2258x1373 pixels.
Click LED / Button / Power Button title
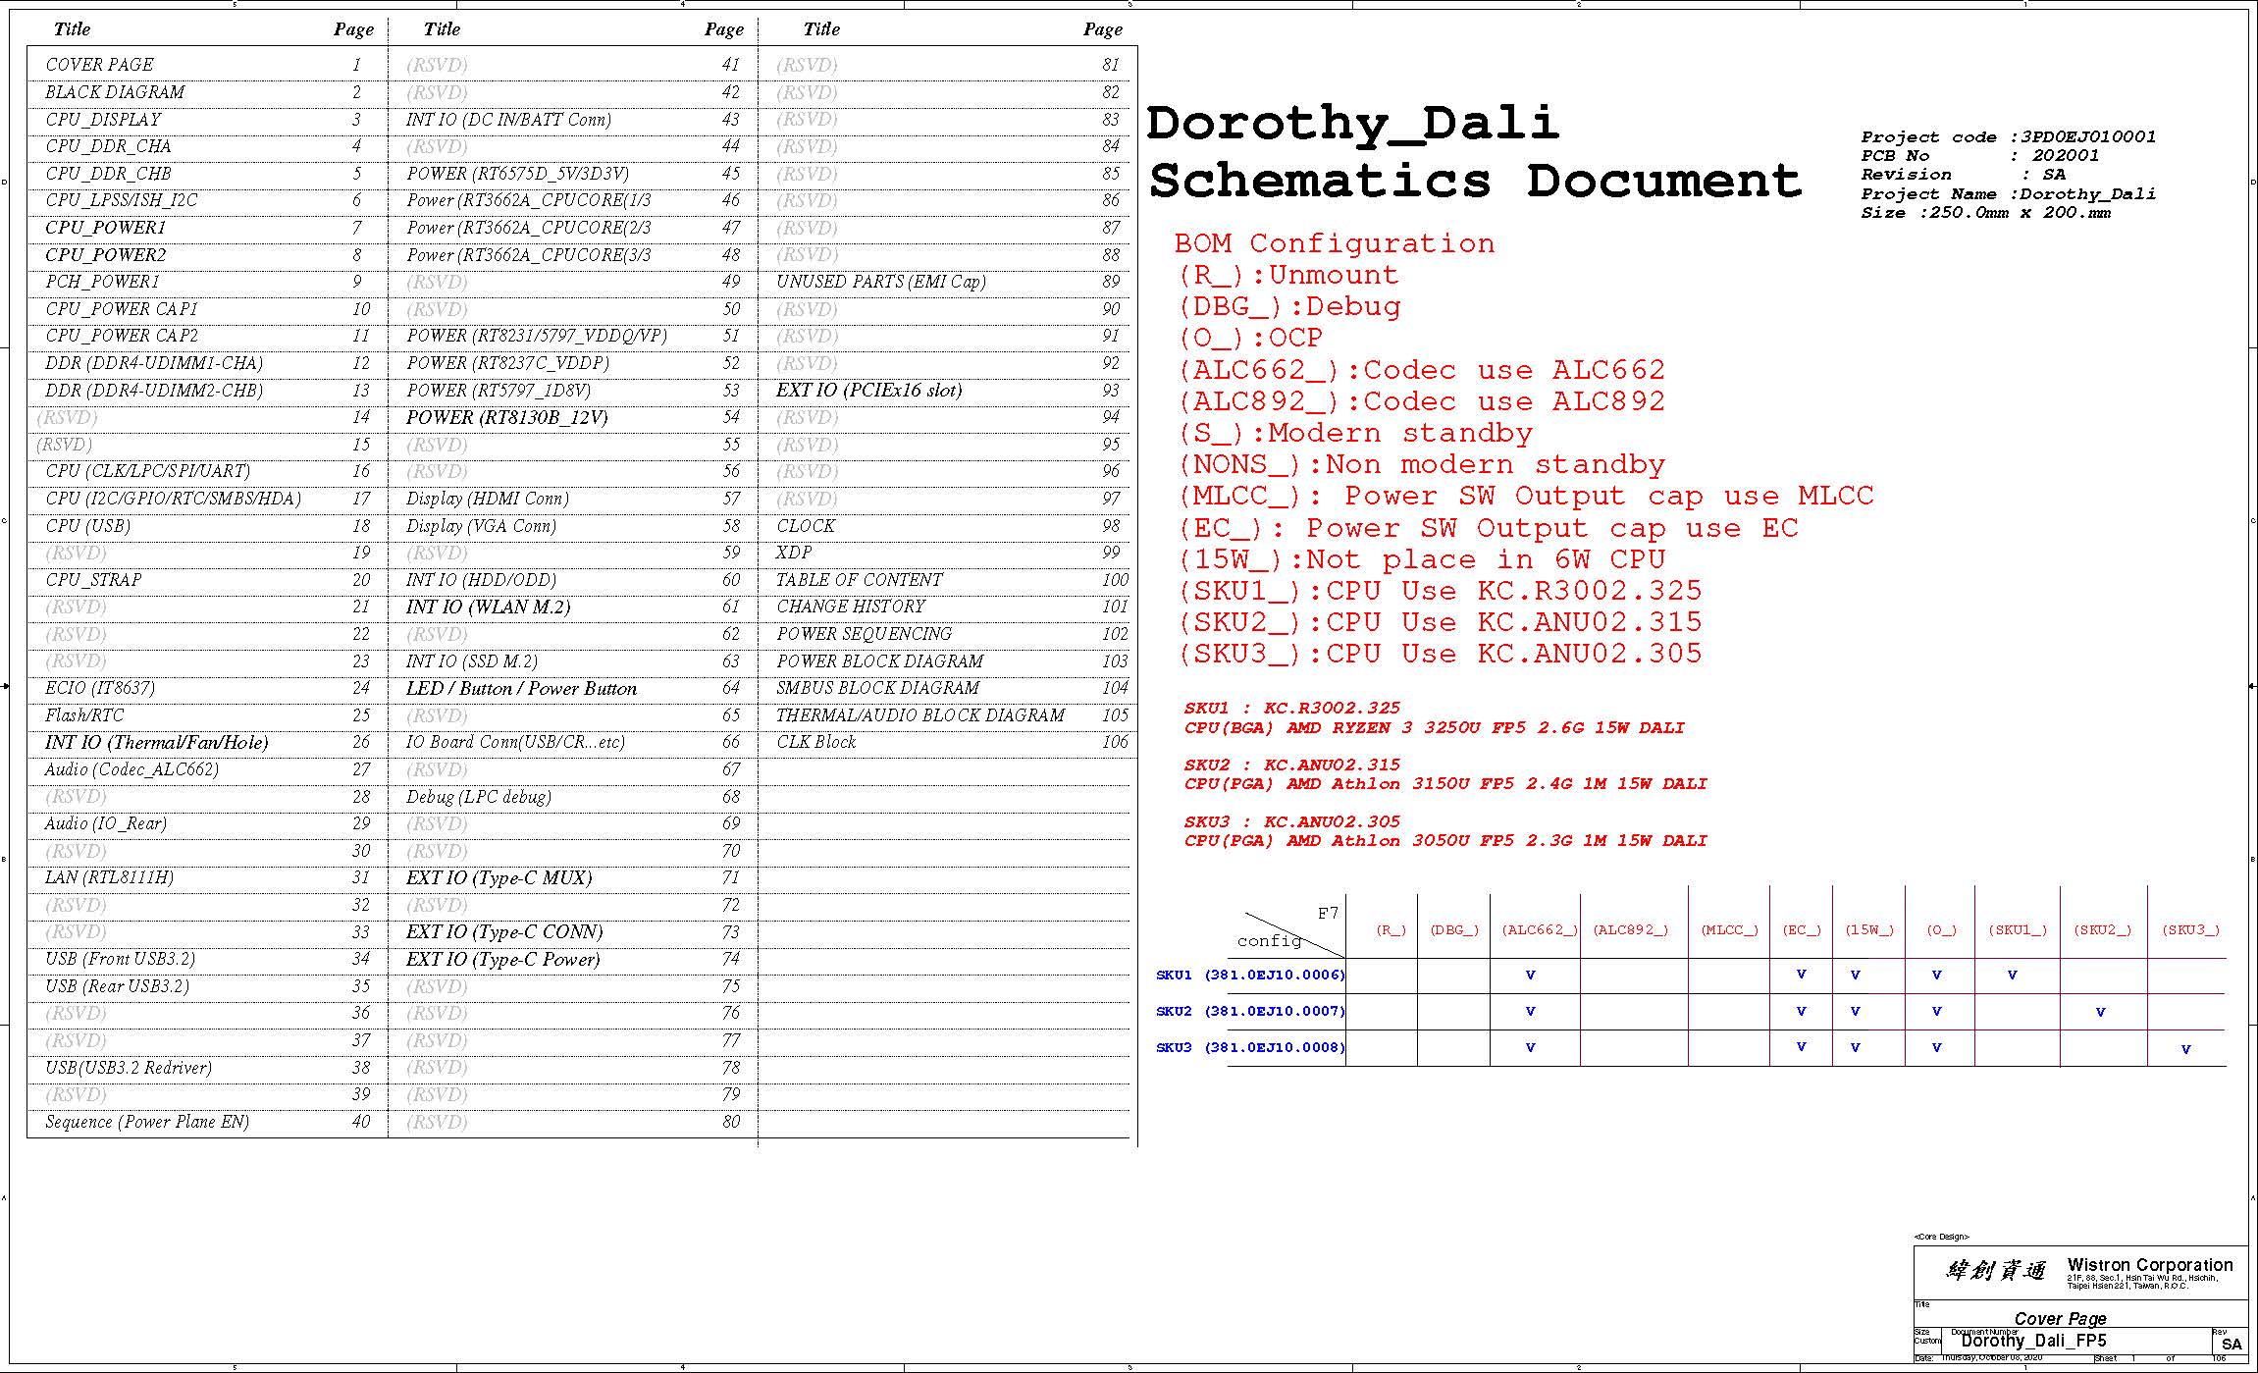tap(521, 689)
